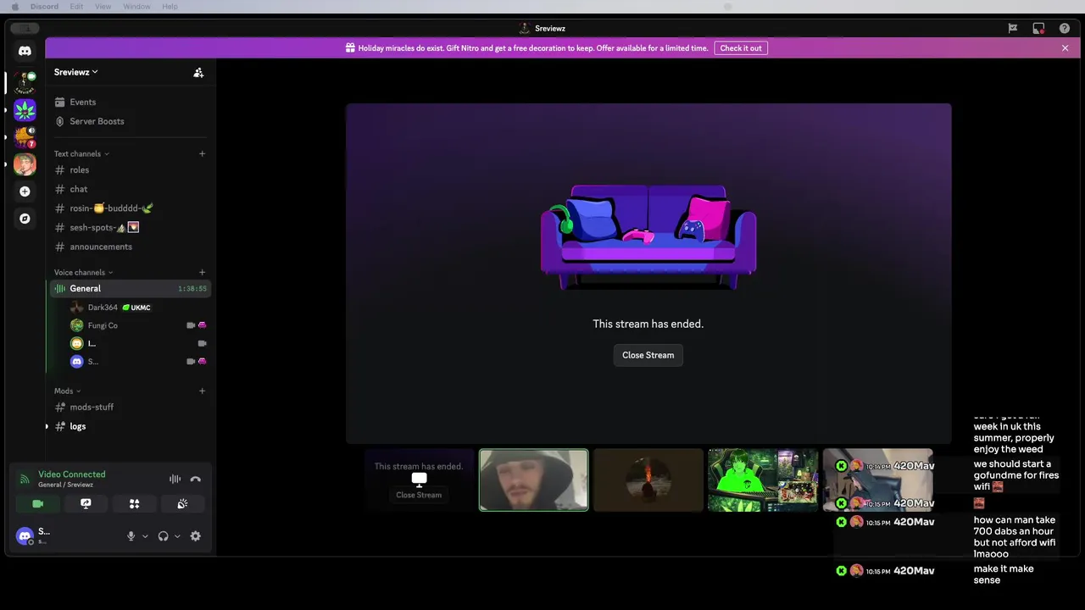The width and height of the screenshot is (1085, 610).
Task: Add a channel to Voice channels
Action: click(202, 272)
